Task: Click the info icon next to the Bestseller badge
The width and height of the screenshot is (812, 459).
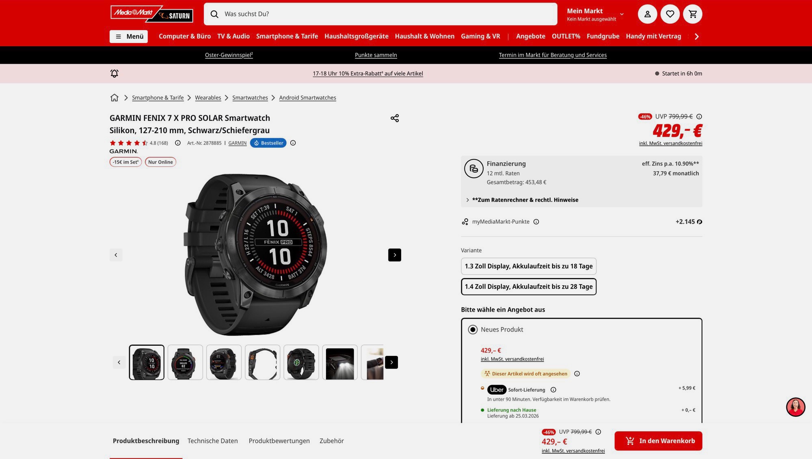Action: [293, 143]
